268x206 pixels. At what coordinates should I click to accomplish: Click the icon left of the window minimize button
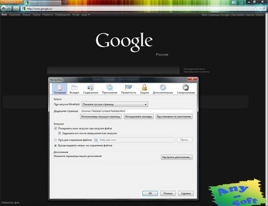(x=234, y=2)
